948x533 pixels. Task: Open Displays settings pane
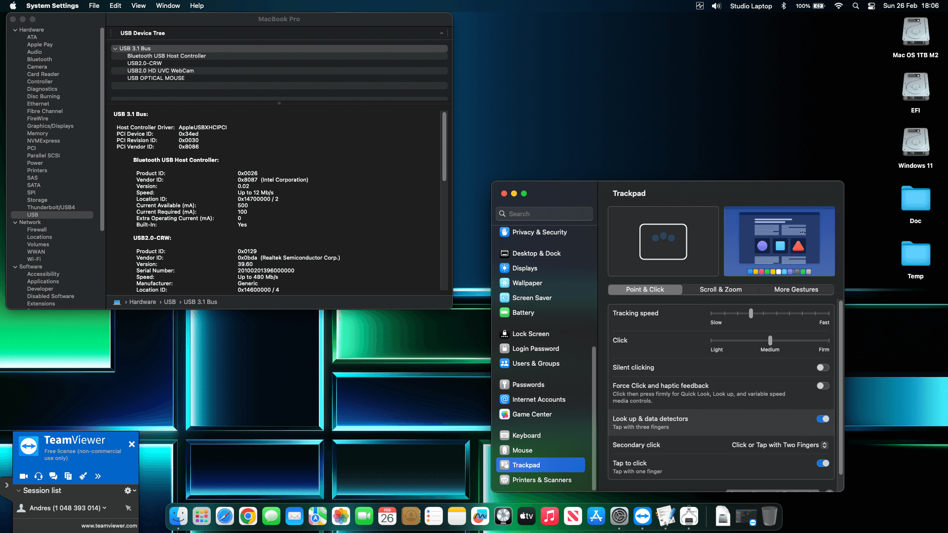pos(540,268)
